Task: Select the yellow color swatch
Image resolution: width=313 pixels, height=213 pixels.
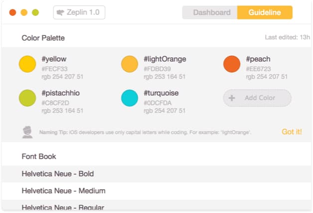Action: [x=27, y=64]
